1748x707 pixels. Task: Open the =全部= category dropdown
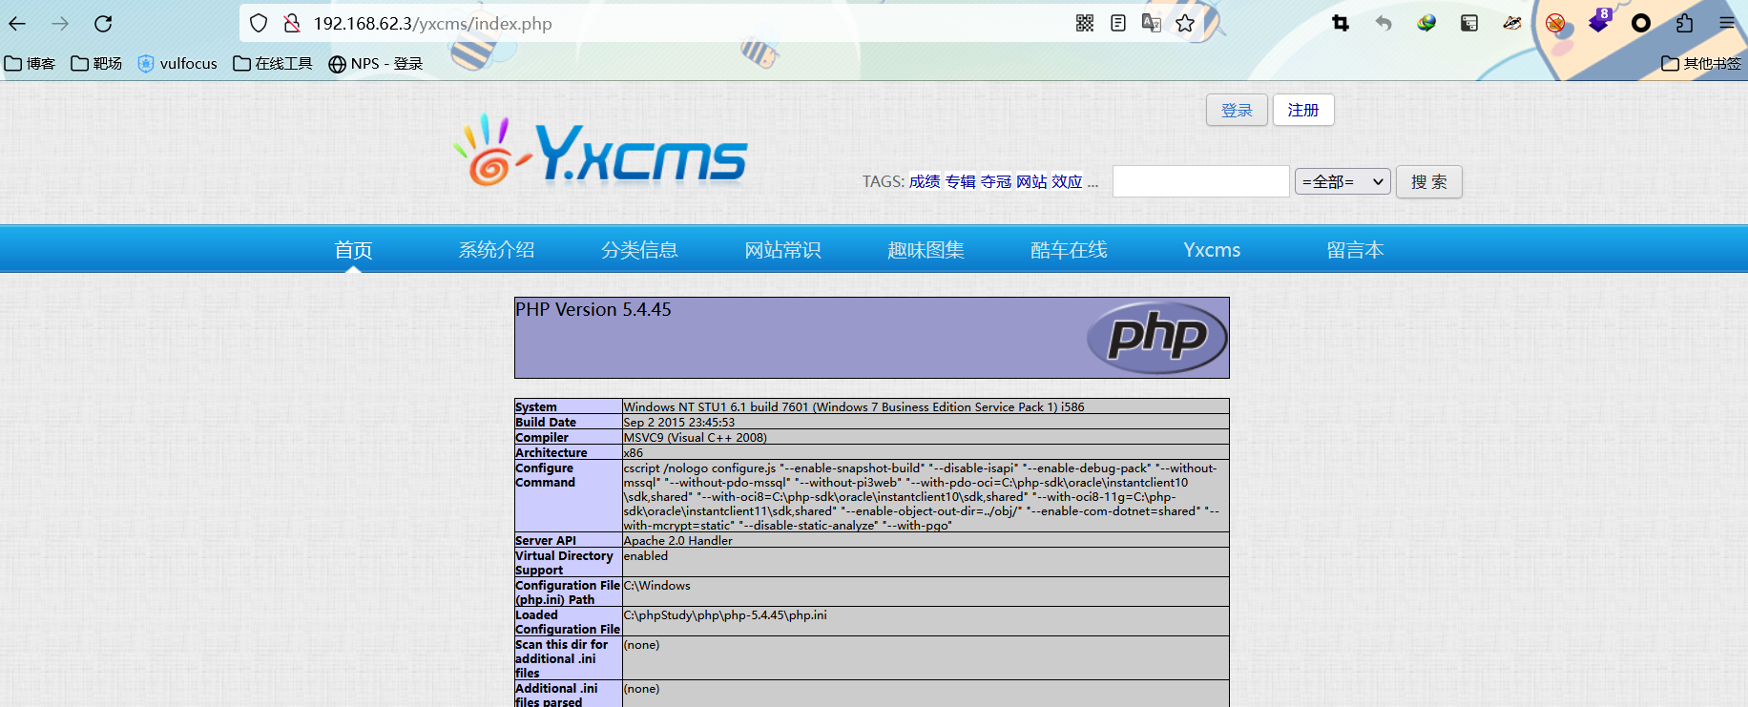click(x=1342, y=181)
